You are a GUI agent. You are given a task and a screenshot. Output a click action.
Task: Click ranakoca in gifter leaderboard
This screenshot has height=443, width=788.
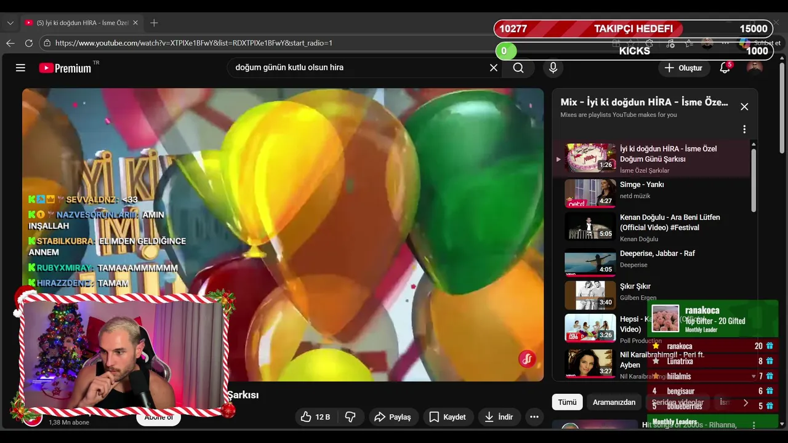point(679,346)
